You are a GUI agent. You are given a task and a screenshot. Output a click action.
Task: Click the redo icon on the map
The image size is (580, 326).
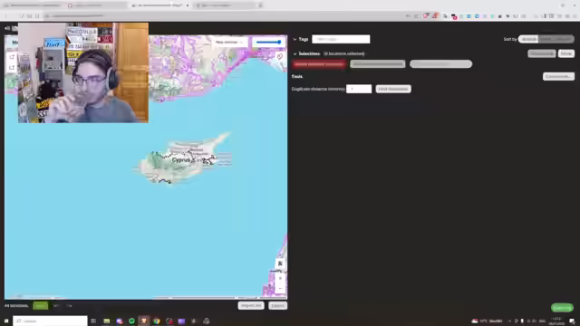point(12,67)
